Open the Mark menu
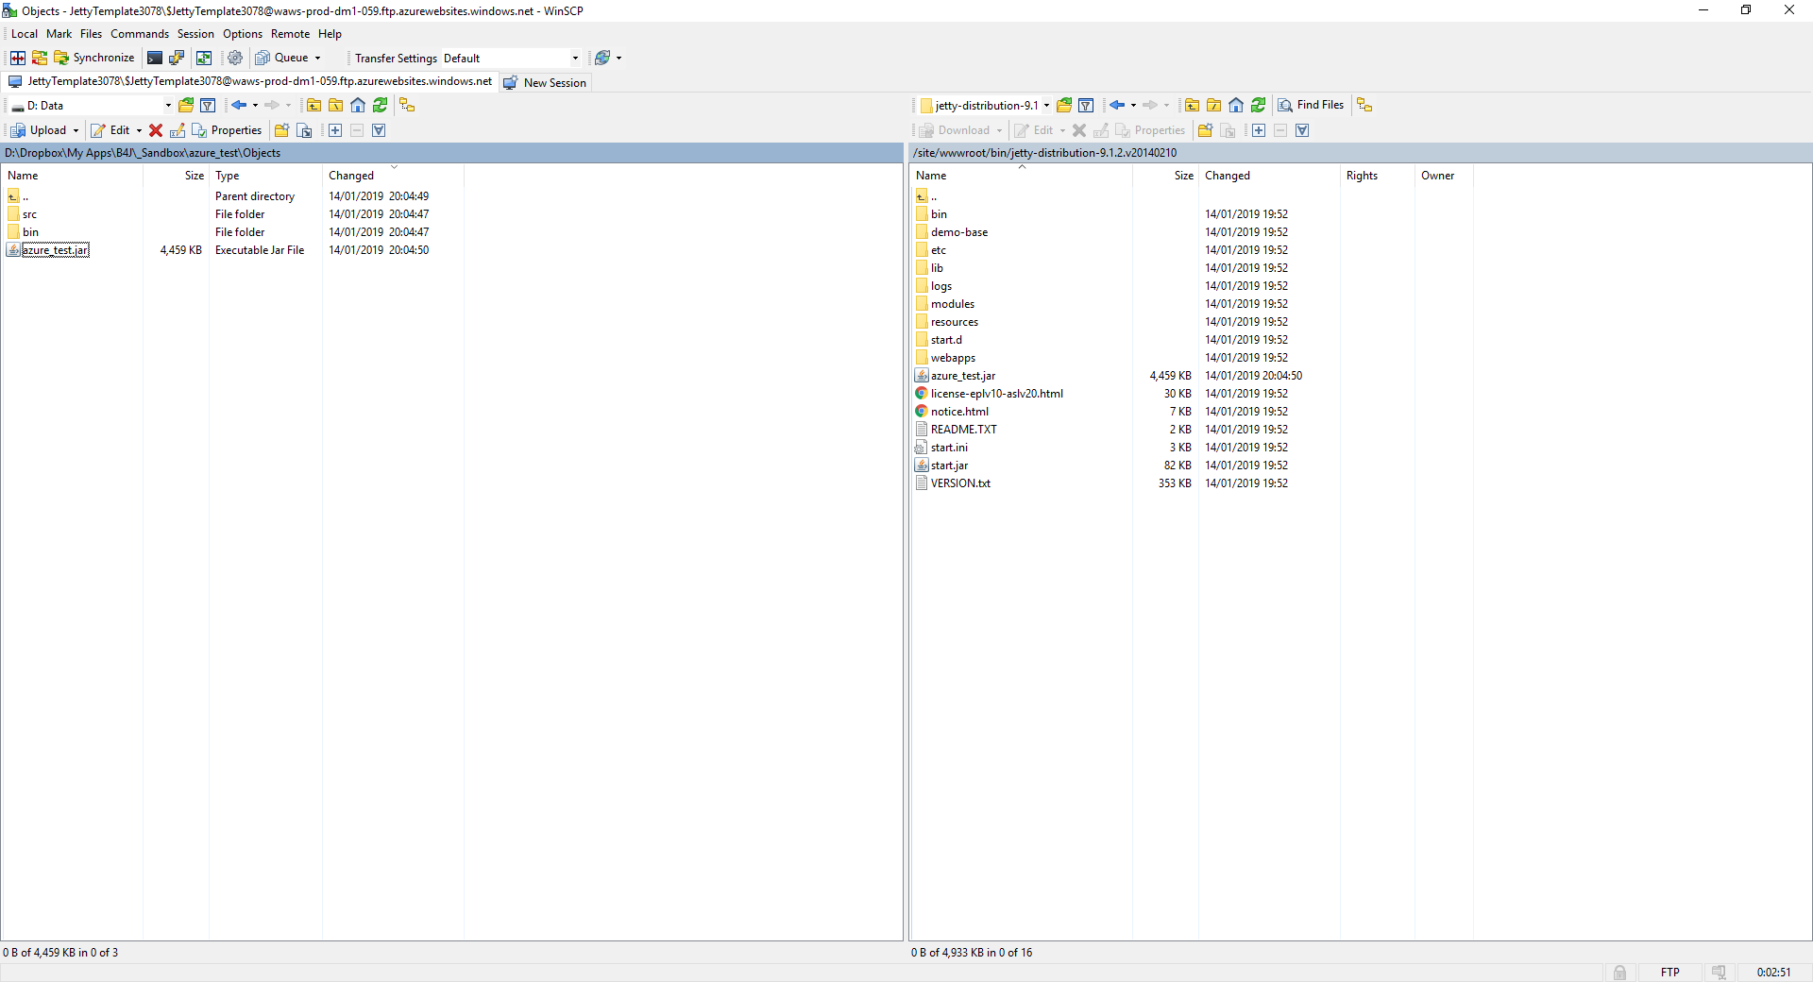Image resolution: width=1813 pixels, height=982 pixels. (59, 34)
